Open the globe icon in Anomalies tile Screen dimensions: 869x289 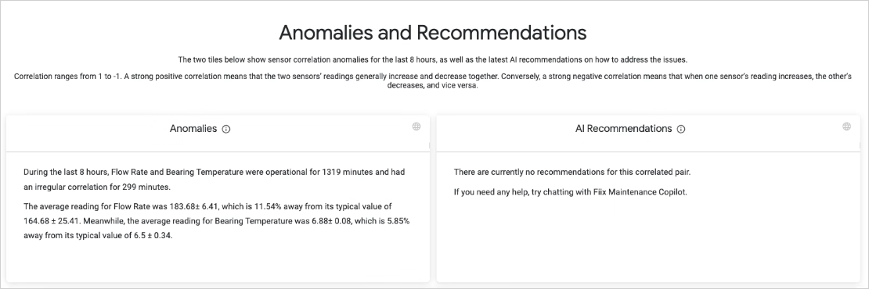[x=416, y=127]
